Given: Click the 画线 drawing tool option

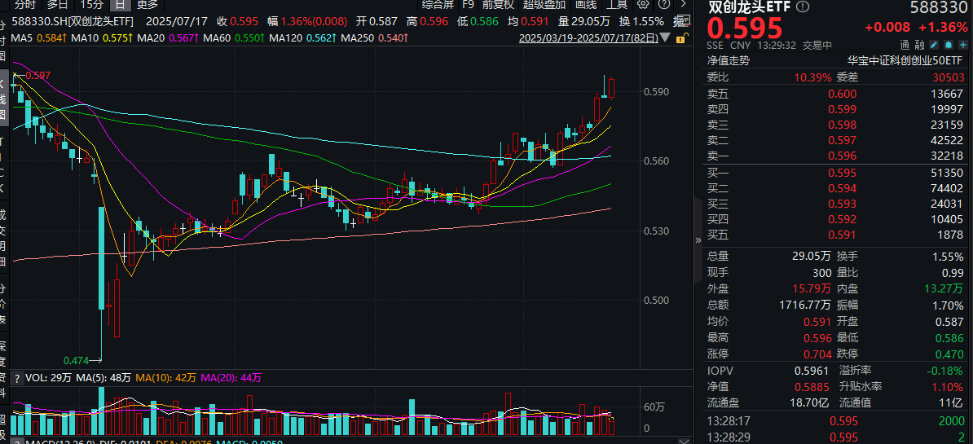Looking at the screenshot, I should 586,4.
